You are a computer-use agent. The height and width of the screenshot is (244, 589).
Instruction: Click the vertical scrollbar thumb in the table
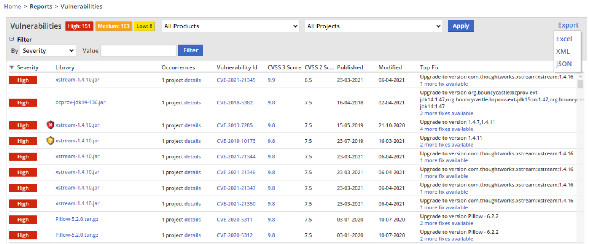point(580,84)
